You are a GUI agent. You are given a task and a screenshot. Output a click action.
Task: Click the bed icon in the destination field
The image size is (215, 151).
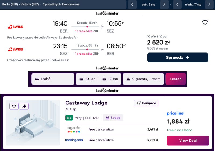coord(37,79)
